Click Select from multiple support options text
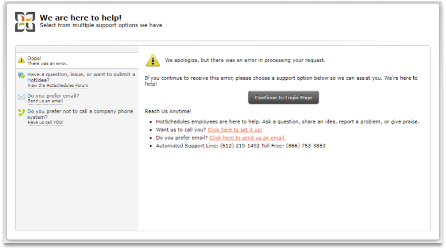 click(x=101, y=25)
